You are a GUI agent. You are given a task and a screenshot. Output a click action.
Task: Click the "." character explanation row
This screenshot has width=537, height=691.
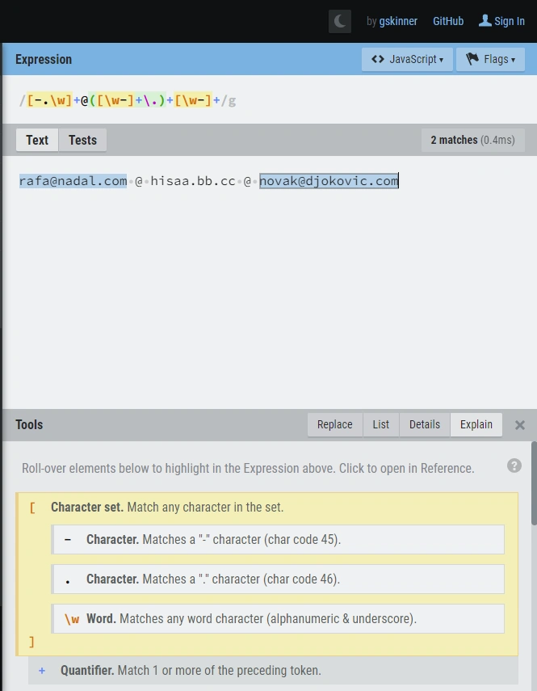tap(278, 579)
